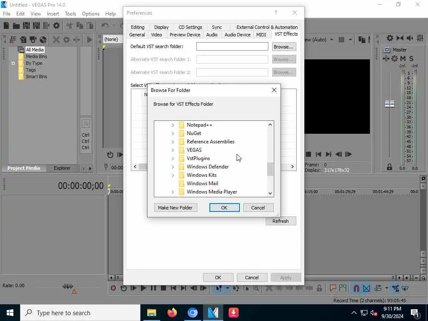Switch to the General tab in Preferences

(137, 35)
